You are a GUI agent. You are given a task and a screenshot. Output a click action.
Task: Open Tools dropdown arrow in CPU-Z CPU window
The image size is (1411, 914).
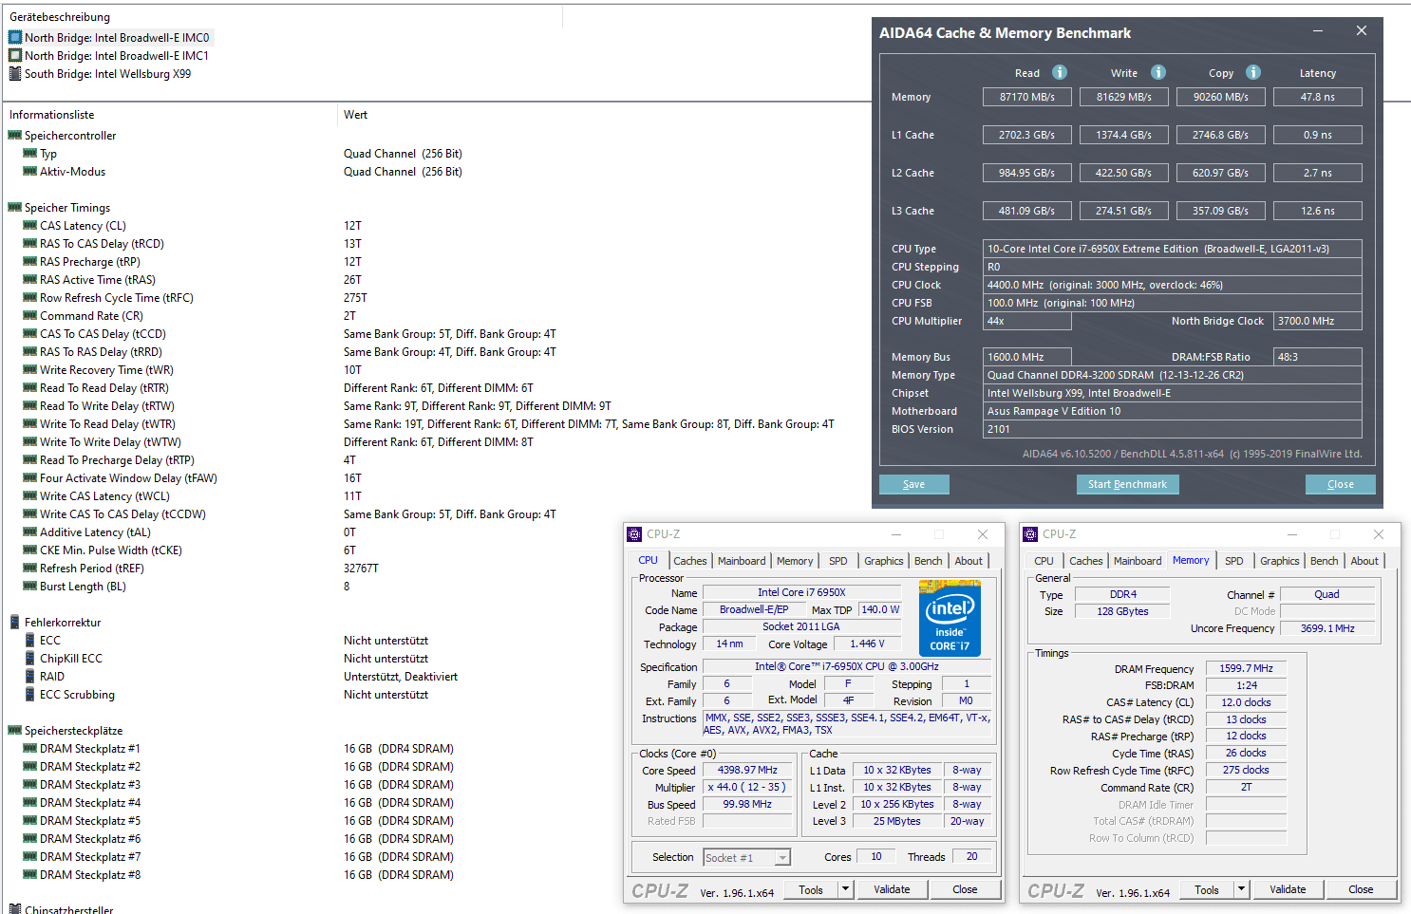click(x=845, y=889)
